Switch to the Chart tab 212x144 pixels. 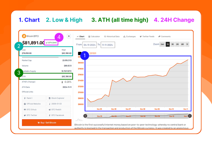tap(80, 36)
